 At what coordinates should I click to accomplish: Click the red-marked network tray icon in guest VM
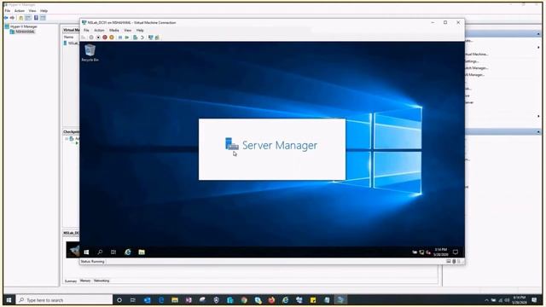pos(428,252)
